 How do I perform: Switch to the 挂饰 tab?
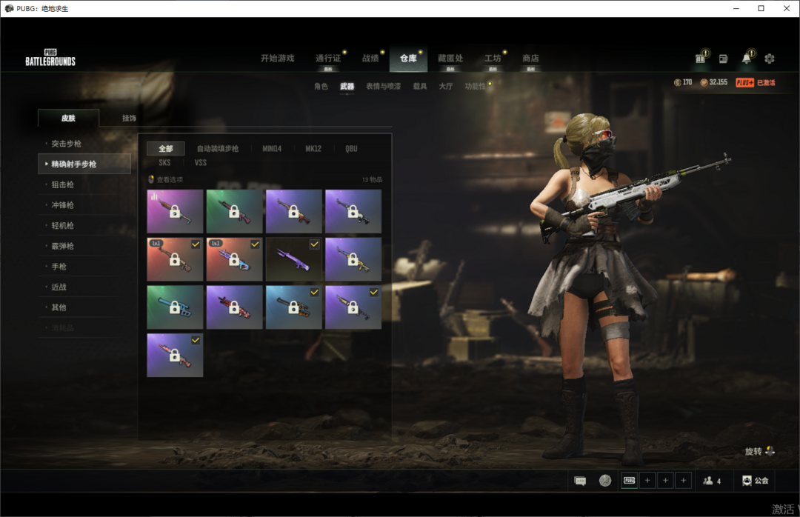click(129, 118)
